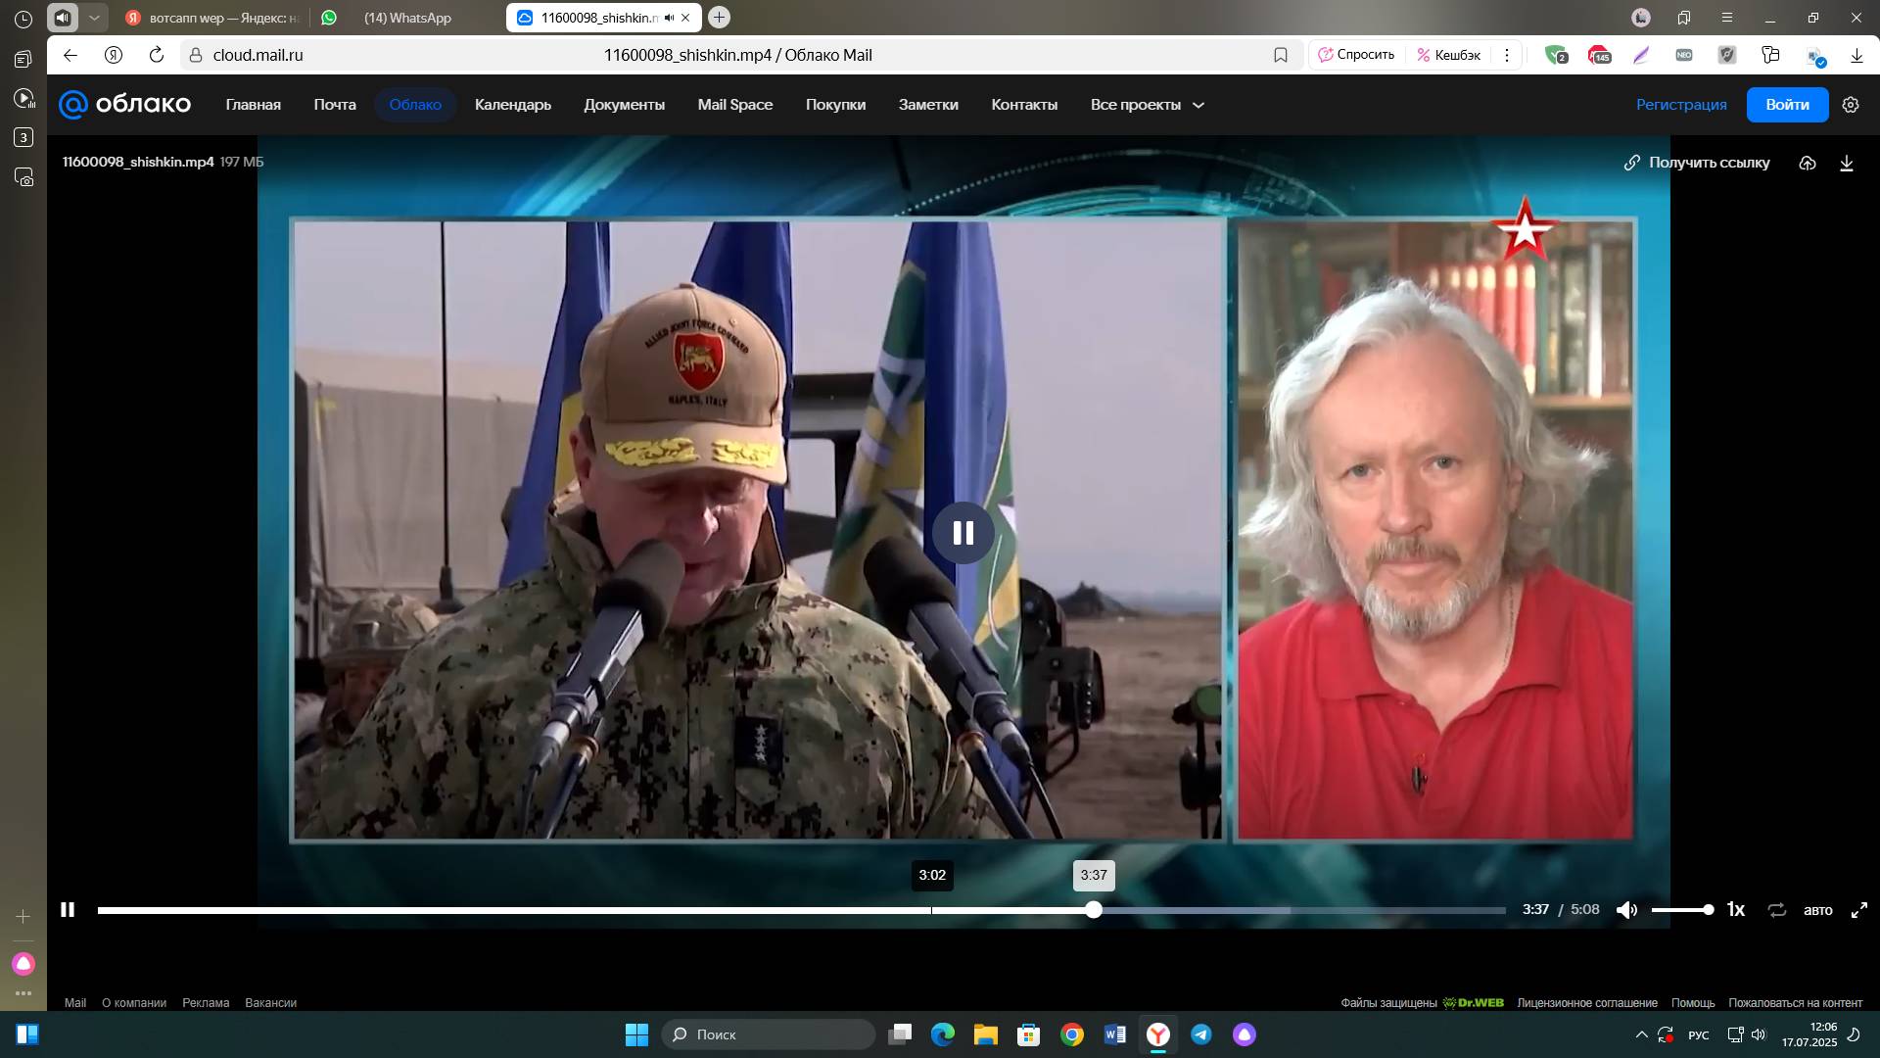Click the save to cloud icon
Image resolution: width=1880 pixels, height=1058 pixels.
point(1808,163)
